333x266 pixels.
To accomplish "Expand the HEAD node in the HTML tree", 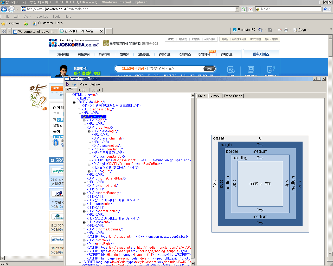I will pos(74,99).
